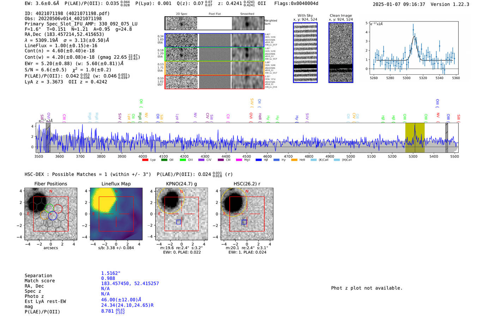494x336 pixels.
Task: Click the red Lyα legend swatch
Action: [x=145, y=160]
